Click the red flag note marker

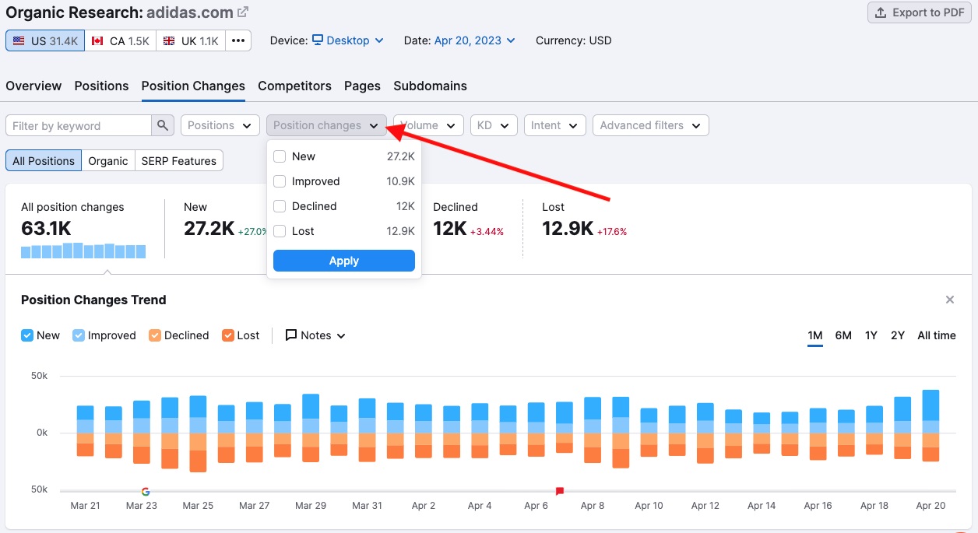tap(559, 491)
